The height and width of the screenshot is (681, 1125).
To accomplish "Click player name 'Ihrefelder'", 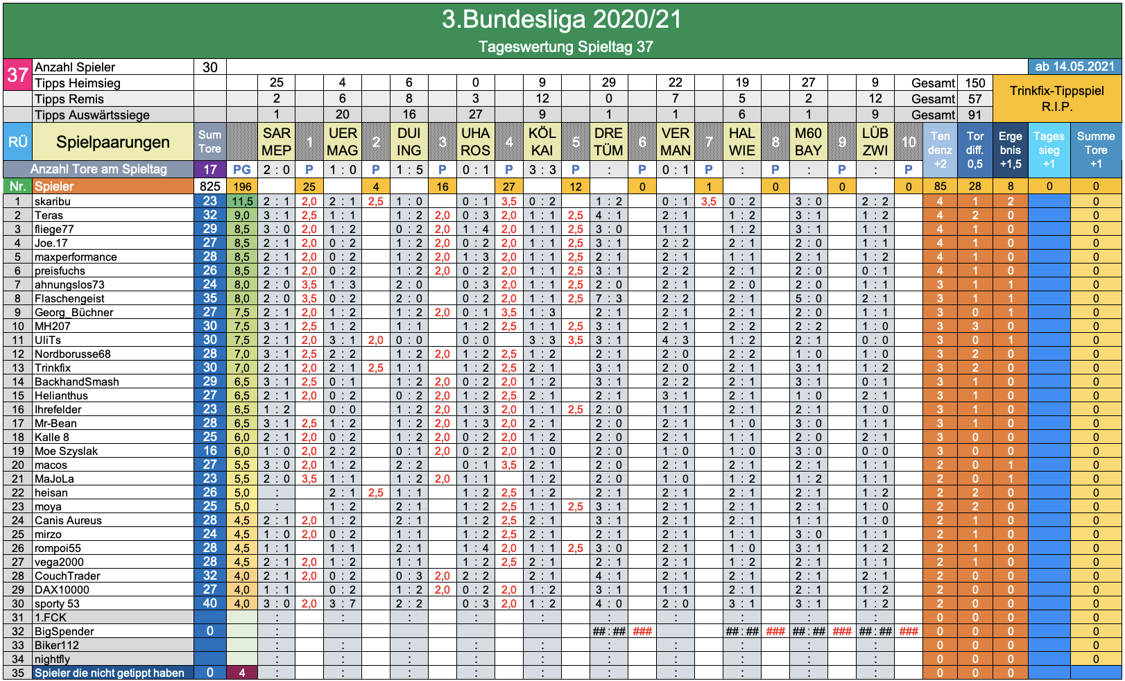I will click(x=58, y=409).
